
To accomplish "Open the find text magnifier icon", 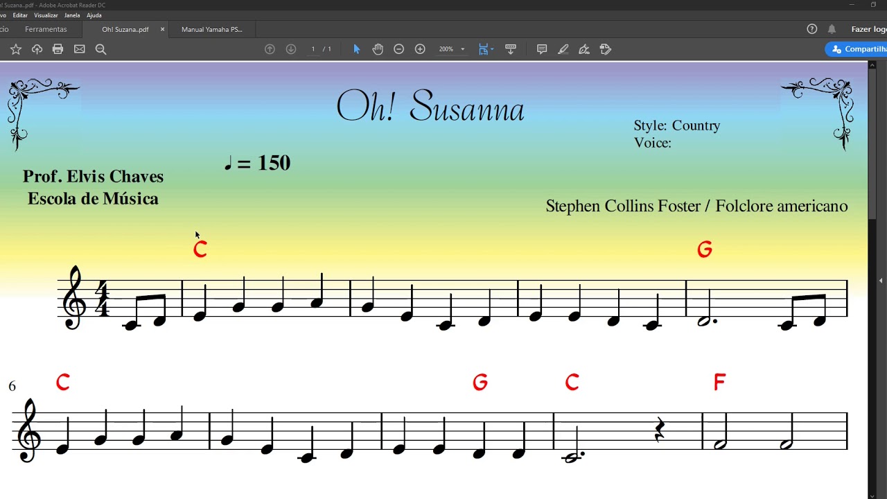I will pos(101,49).
